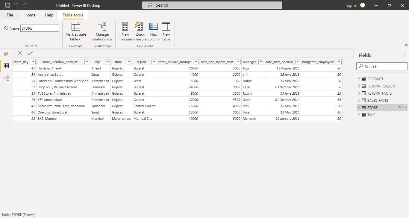Toggle visibility eye on STORE table

point(400,108)
